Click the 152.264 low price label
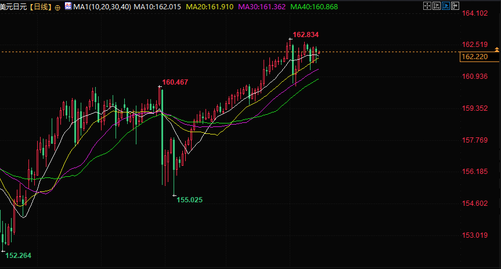Viewport: 501px width, 269px height. (18, 255)
